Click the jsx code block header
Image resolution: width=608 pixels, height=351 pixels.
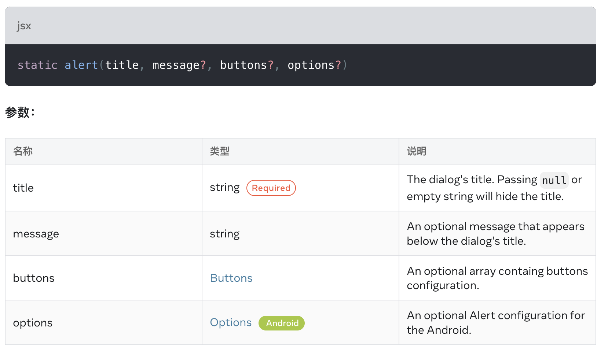coord(24,26)
